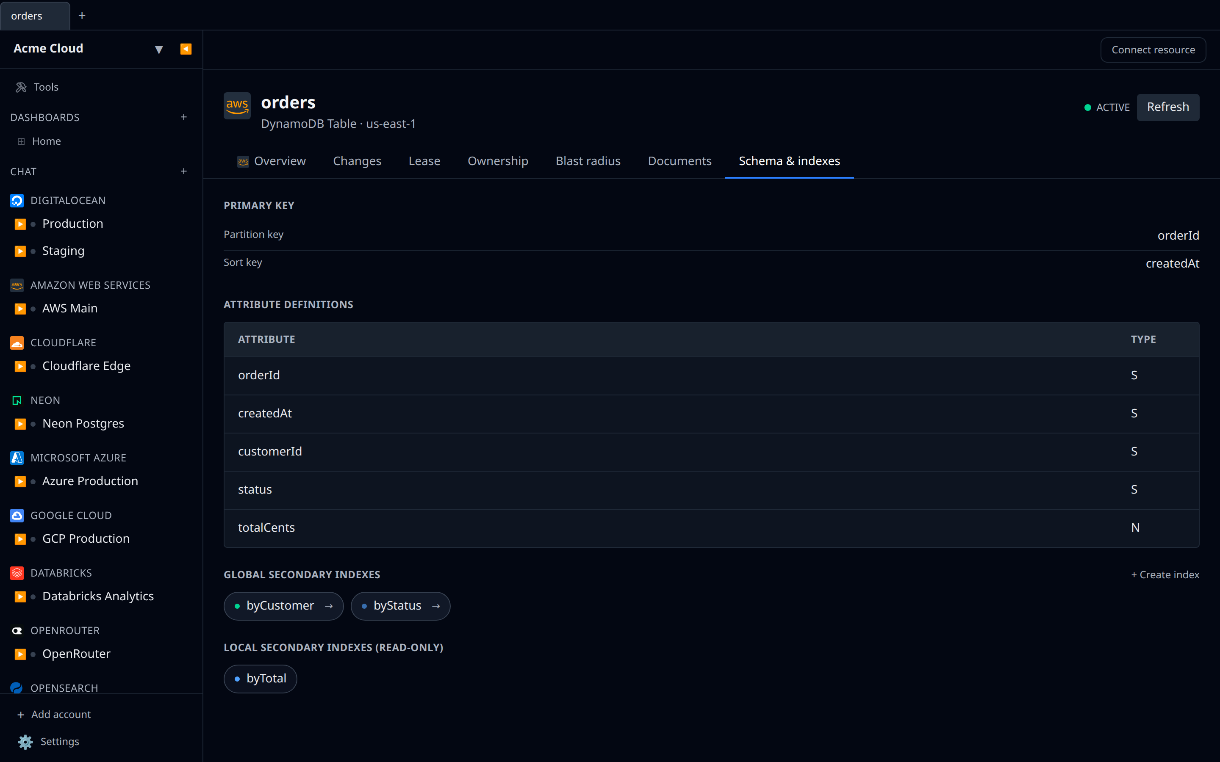
Task: Open the Tools wrench icon
Action: point(21,87)
